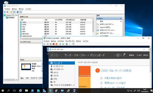Open Tools (ツール) menu in Server Manager

pos(139,55)
